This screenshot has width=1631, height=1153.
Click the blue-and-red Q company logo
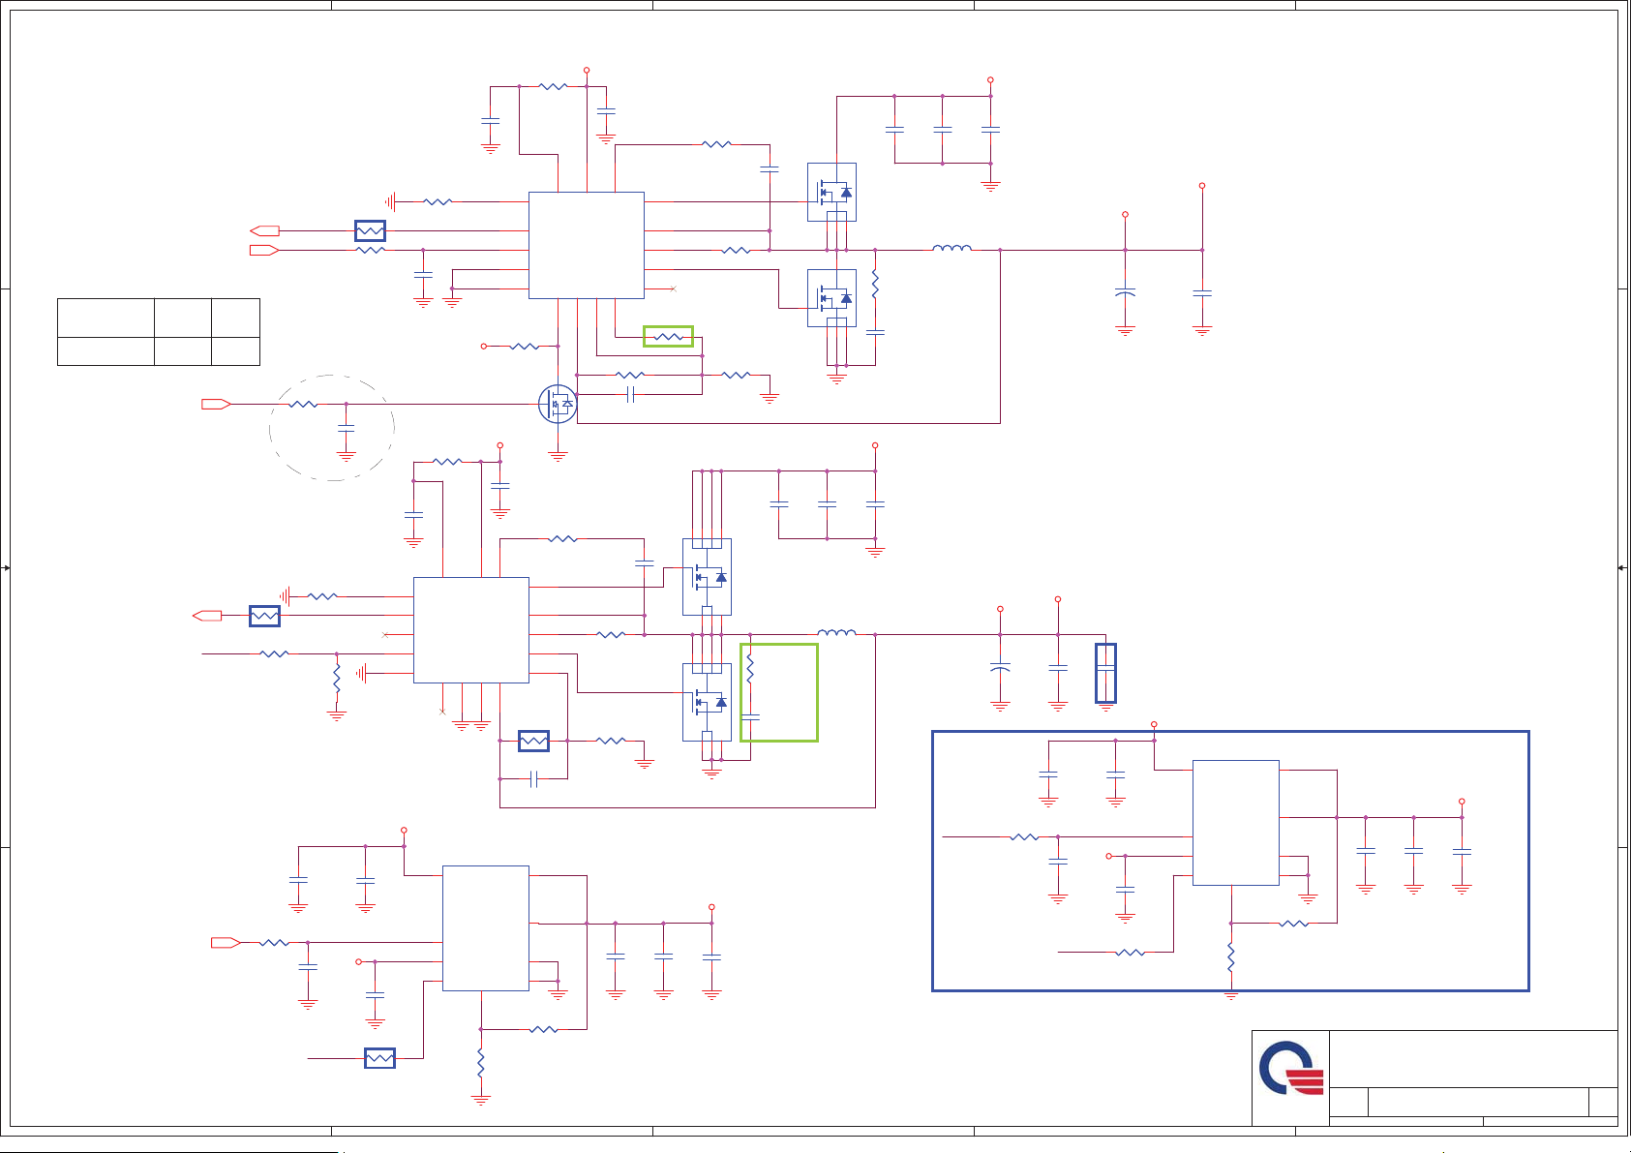(1291, 1068)
